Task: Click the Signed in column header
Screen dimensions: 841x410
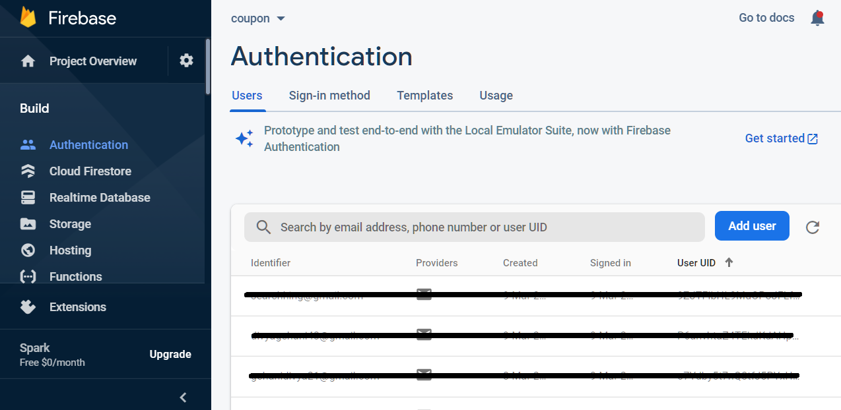Action: 611,263
